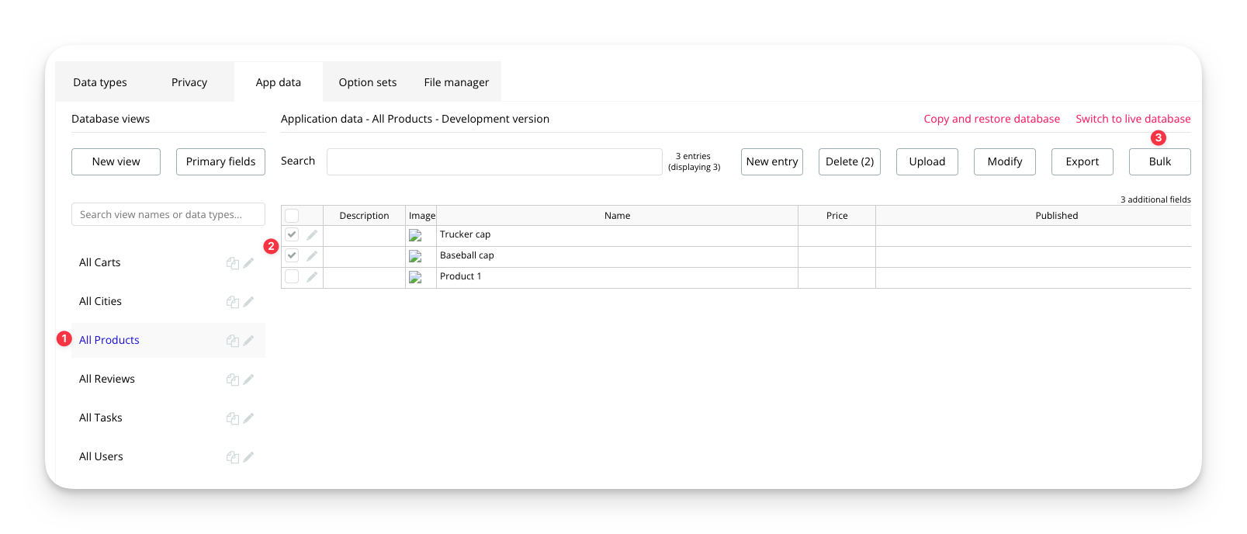1247x534 pixels.
Task: Open the Baseball cap image thumbnail
Action: point(416,256)
